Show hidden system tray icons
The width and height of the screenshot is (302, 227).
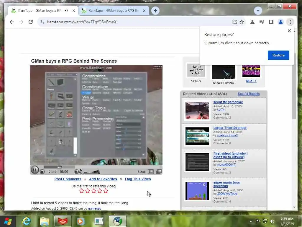point(251,221)
